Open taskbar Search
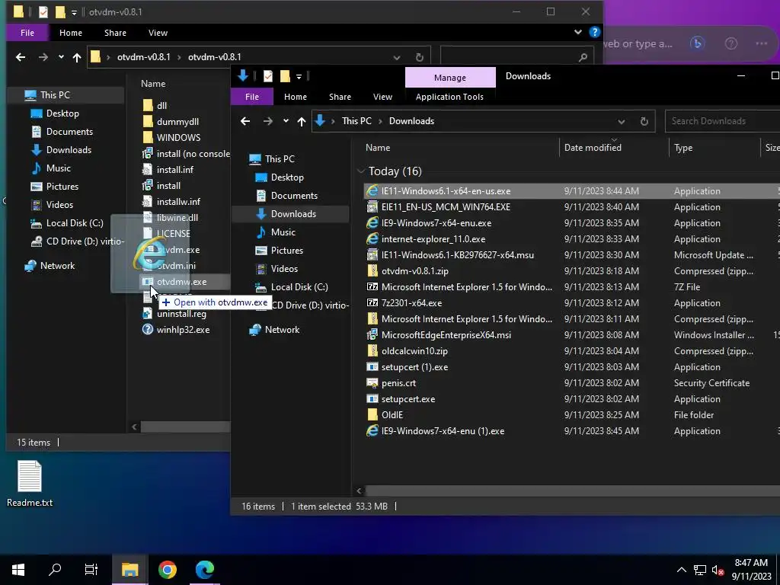 55,570
